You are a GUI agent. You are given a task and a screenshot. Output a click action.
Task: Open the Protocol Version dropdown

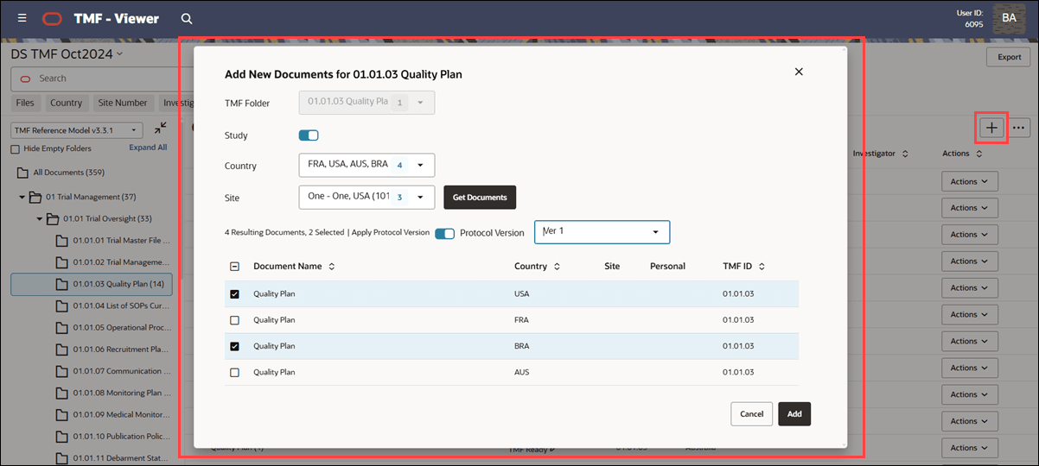(x=602, y=232)
